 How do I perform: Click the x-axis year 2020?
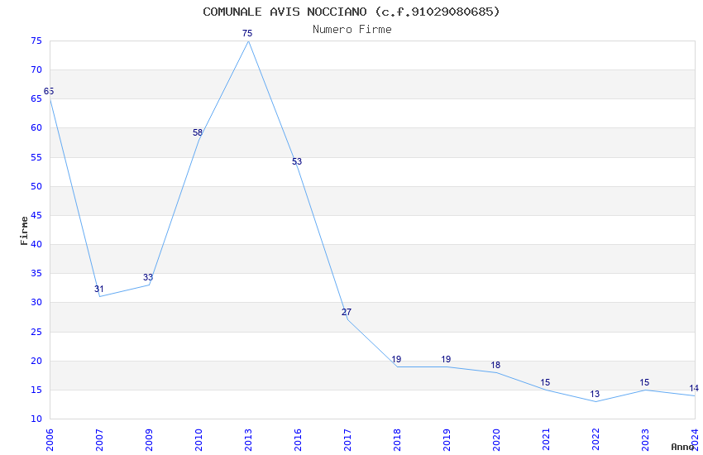click(x=496, y=440)
